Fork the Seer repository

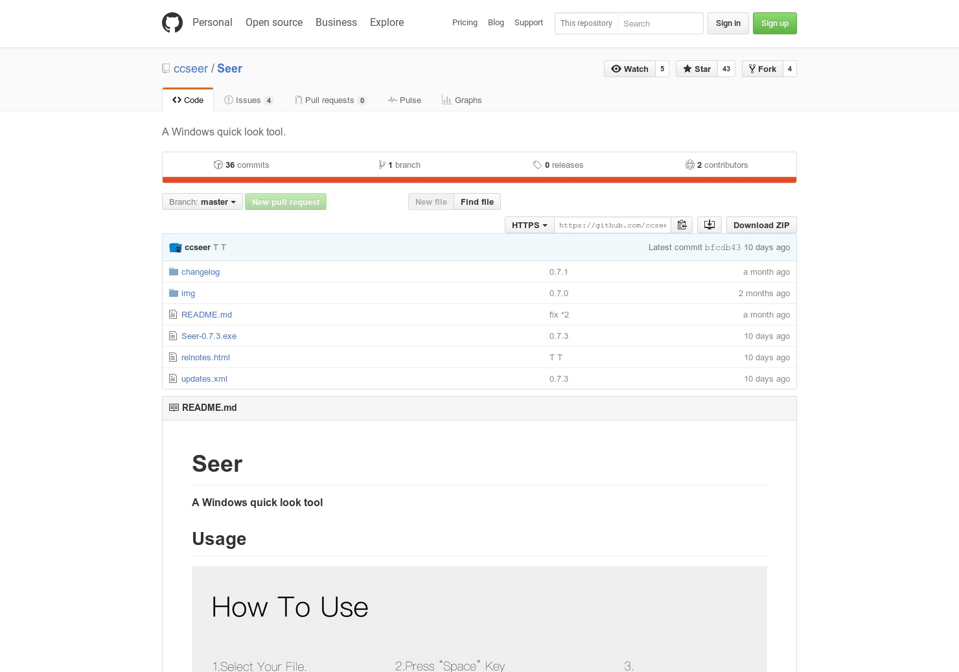(x=763, y=69)
